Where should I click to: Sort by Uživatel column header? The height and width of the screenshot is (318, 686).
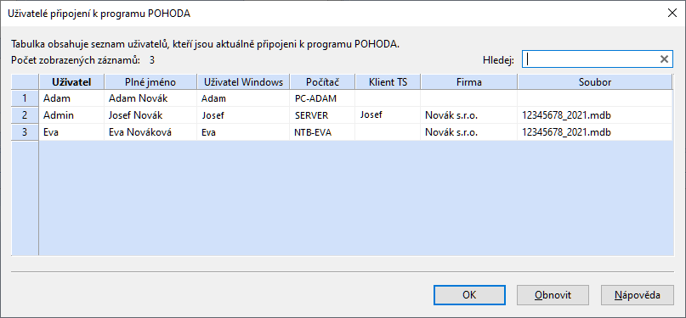71,82
